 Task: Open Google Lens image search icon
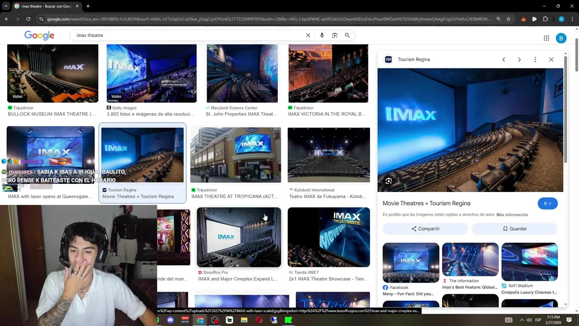click(335, 35)
